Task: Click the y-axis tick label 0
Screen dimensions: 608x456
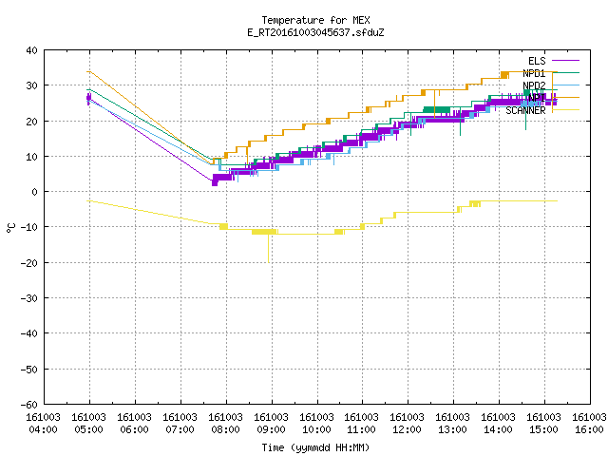Action: tap(35, 192)
